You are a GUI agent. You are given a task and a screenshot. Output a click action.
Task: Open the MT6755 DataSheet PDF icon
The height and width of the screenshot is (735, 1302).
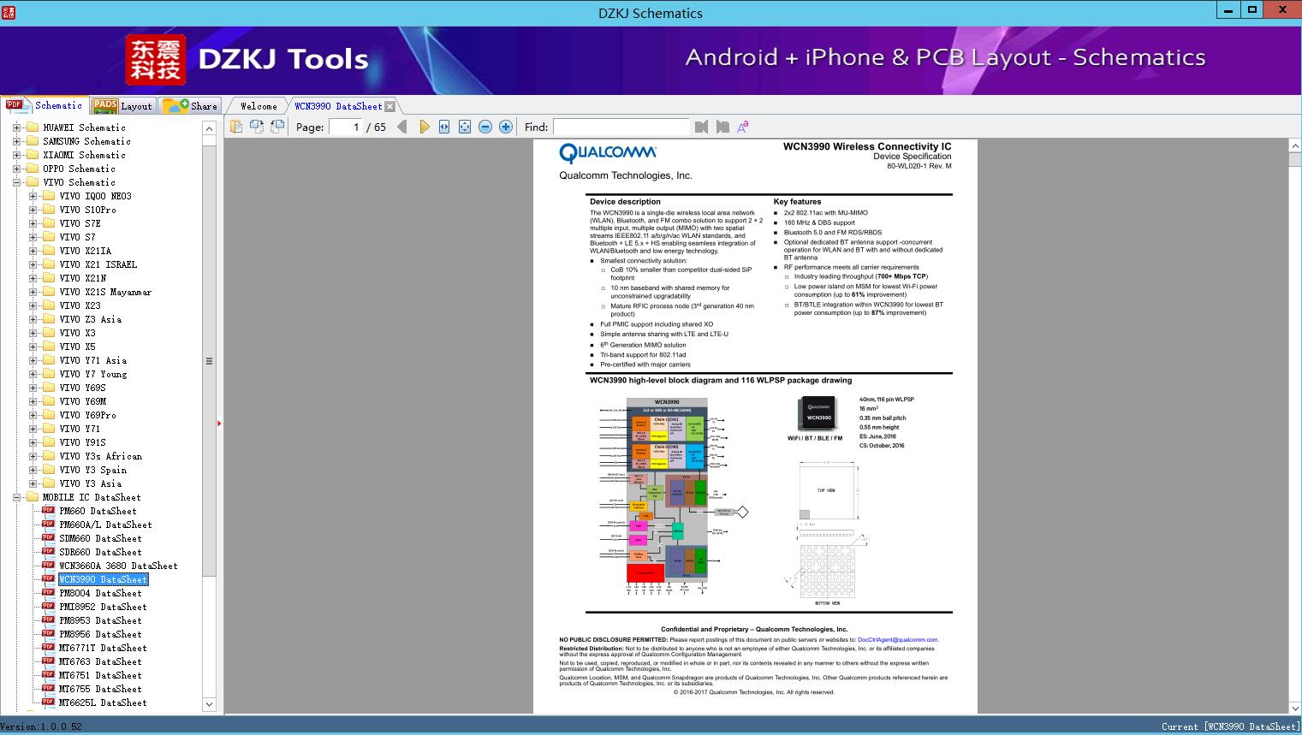coord(48,689)
